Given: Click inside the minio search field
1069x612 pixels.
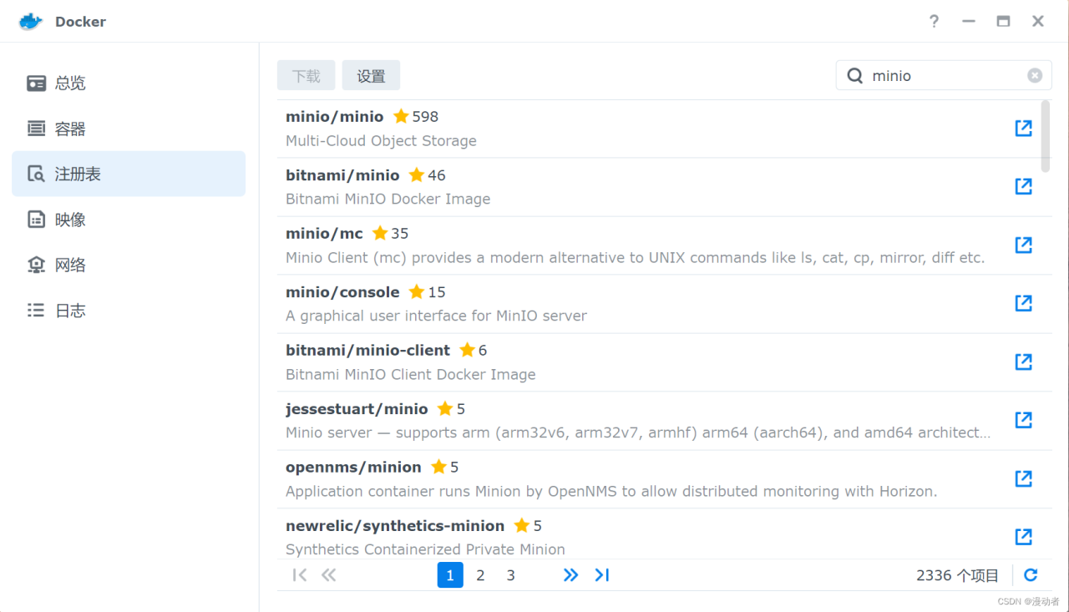Looking at the screenshot, I should click(927, 74).
